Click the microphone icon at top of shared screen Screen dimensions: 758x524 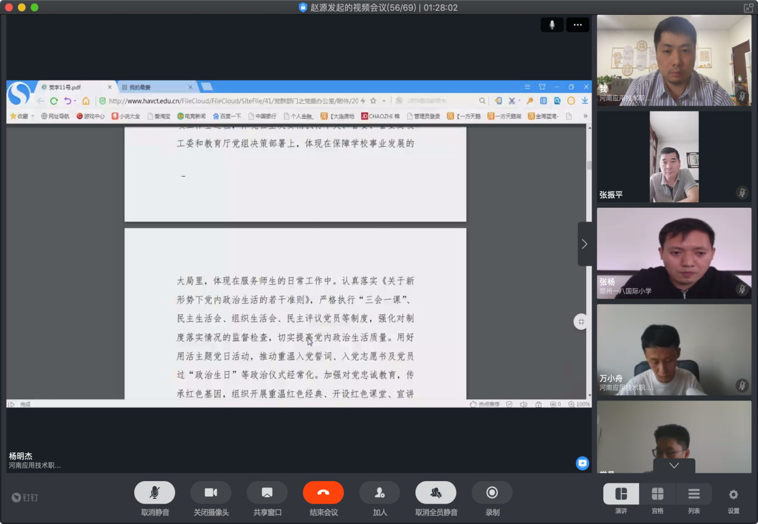552,24
